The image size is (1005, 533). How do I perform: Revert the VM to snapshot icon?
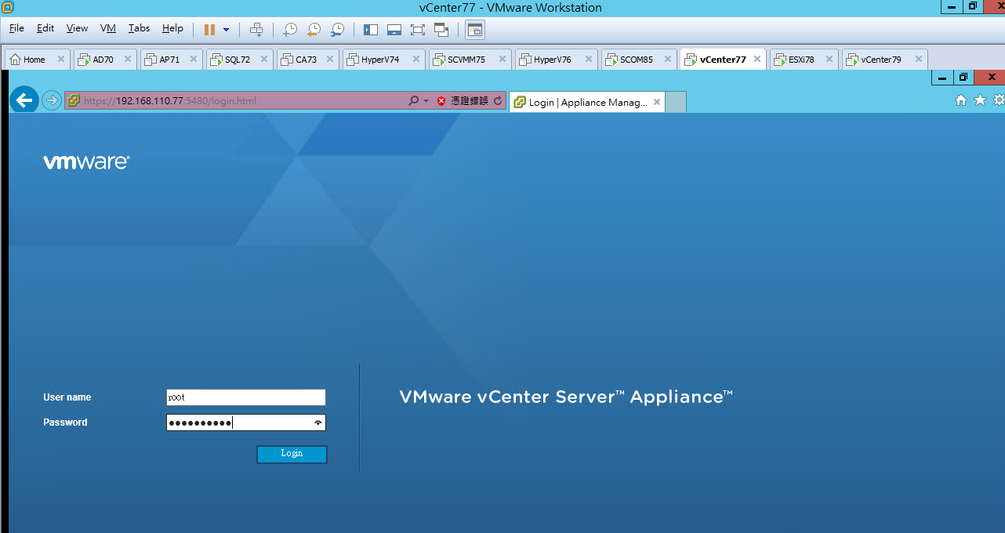[x=314, y=30]
